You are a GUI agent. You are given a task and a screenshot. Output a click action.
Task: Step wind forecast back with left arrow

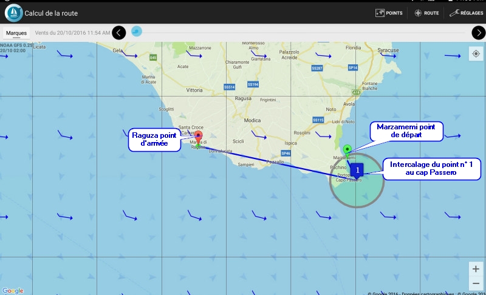[119, 33]
